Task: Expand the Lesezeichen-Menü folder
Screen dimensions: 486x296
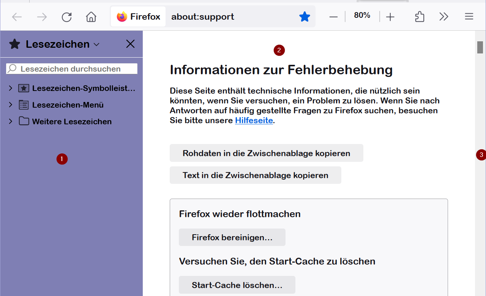Action: coord(11,105)
